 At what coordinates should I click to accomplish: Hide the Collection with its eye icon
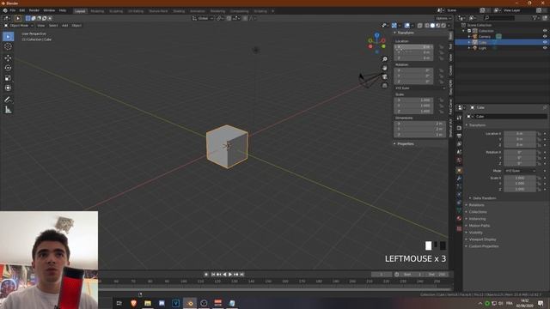[545, 31]
